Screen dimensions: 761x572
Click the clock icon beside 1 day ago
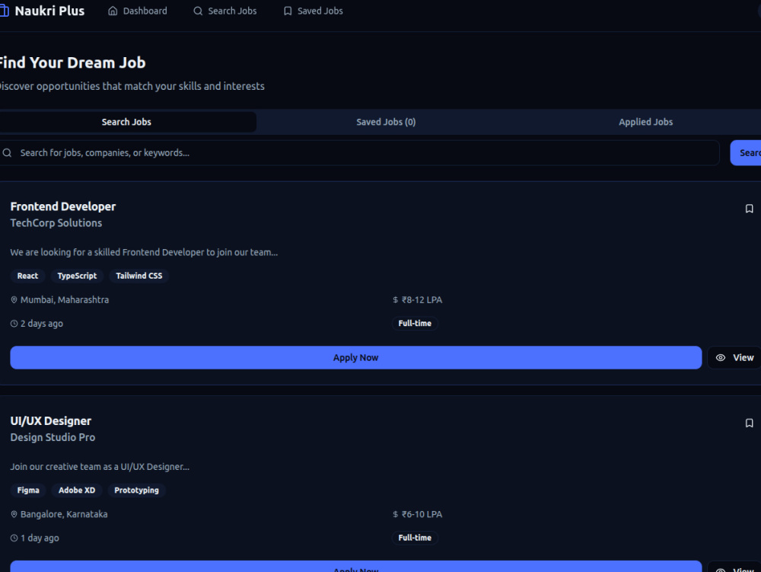coord(14,538)
